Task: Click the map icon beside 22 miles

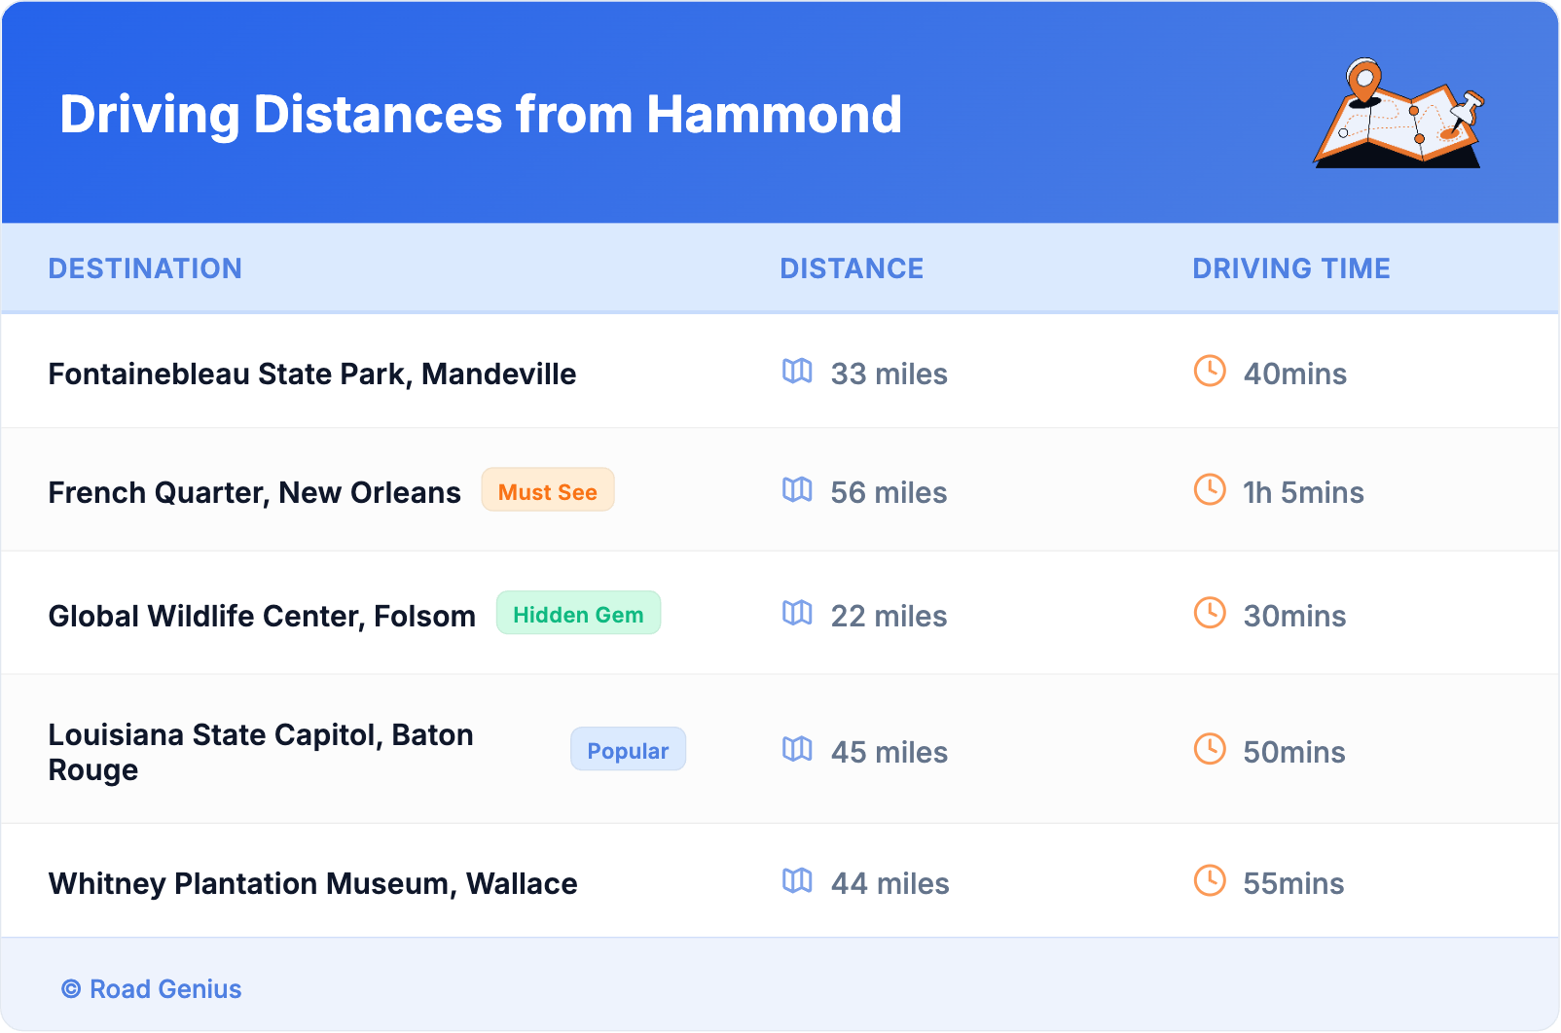Action: (x=797, y=614)
